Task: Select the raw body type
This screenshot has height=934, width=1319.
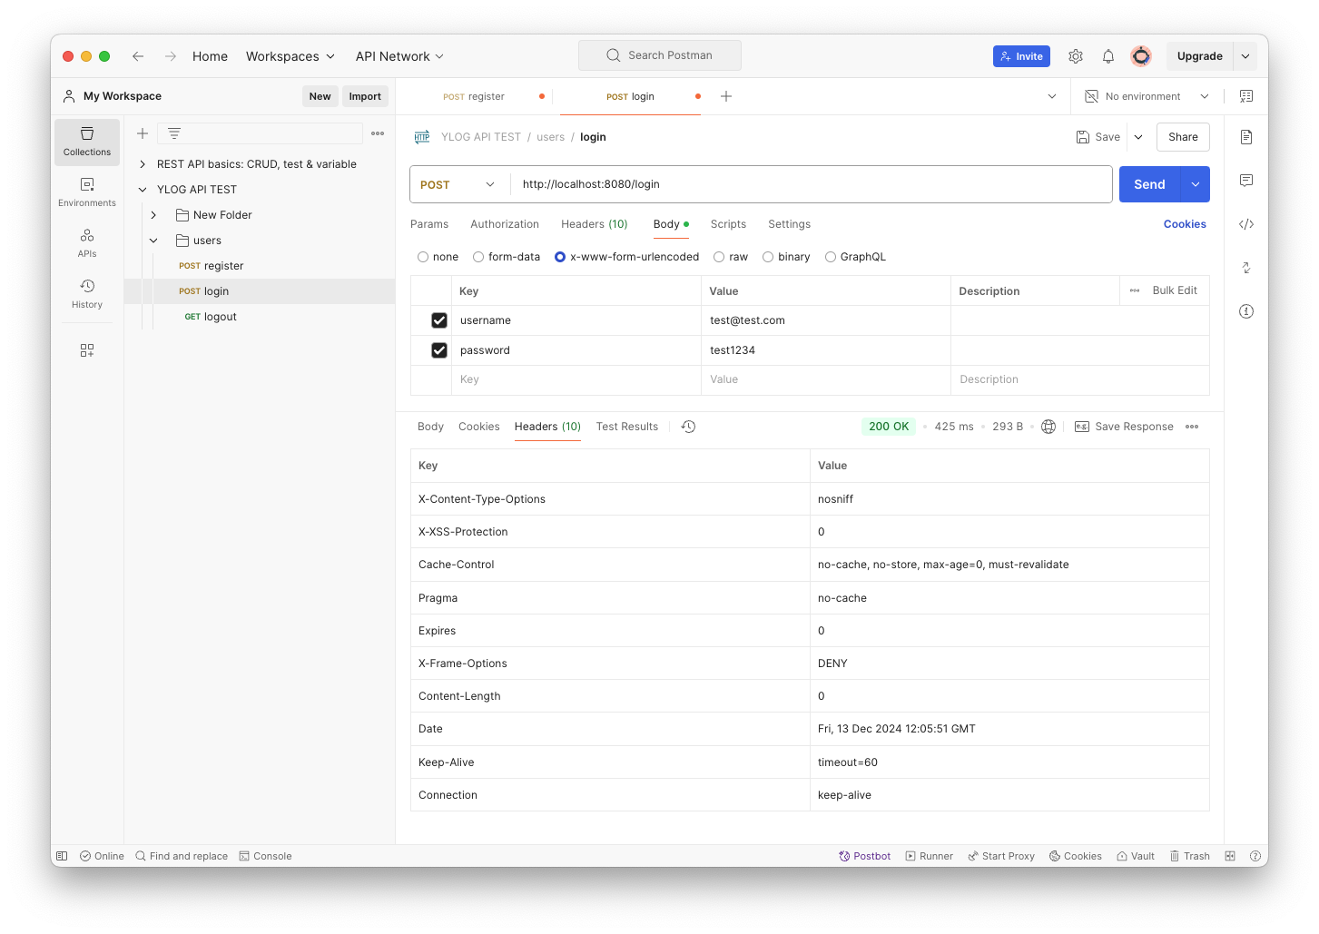Action: [x=719, y=257]
